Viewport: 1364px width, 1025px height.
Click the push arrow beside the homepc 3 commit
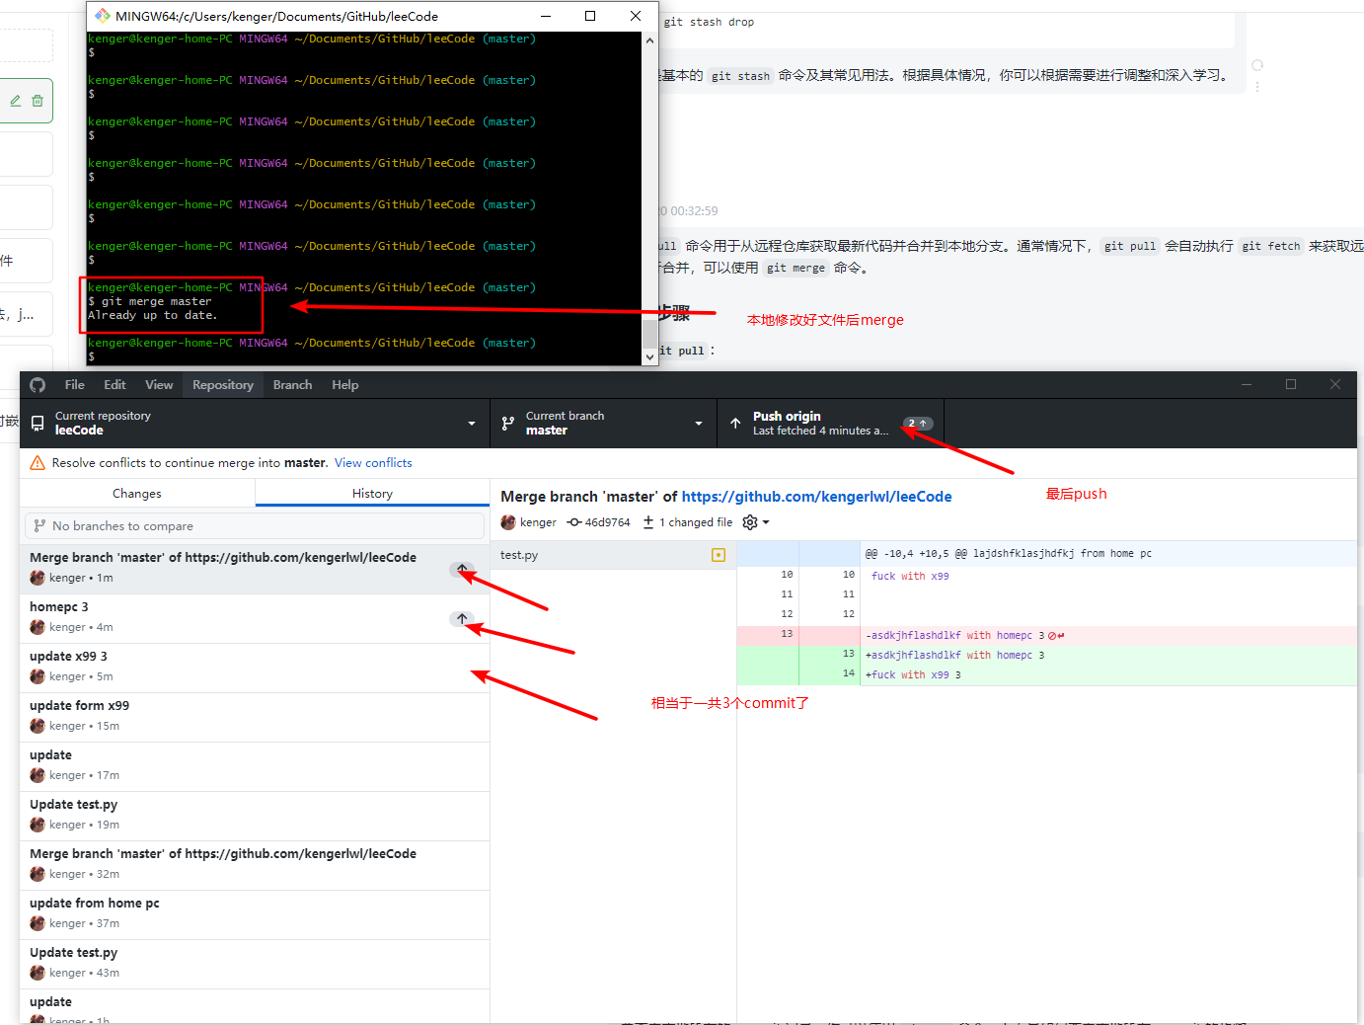(x=462, y=619)
